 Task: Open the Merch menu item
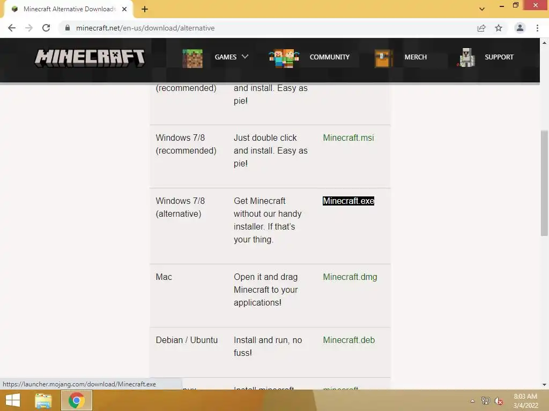click(x=416, y=57)
